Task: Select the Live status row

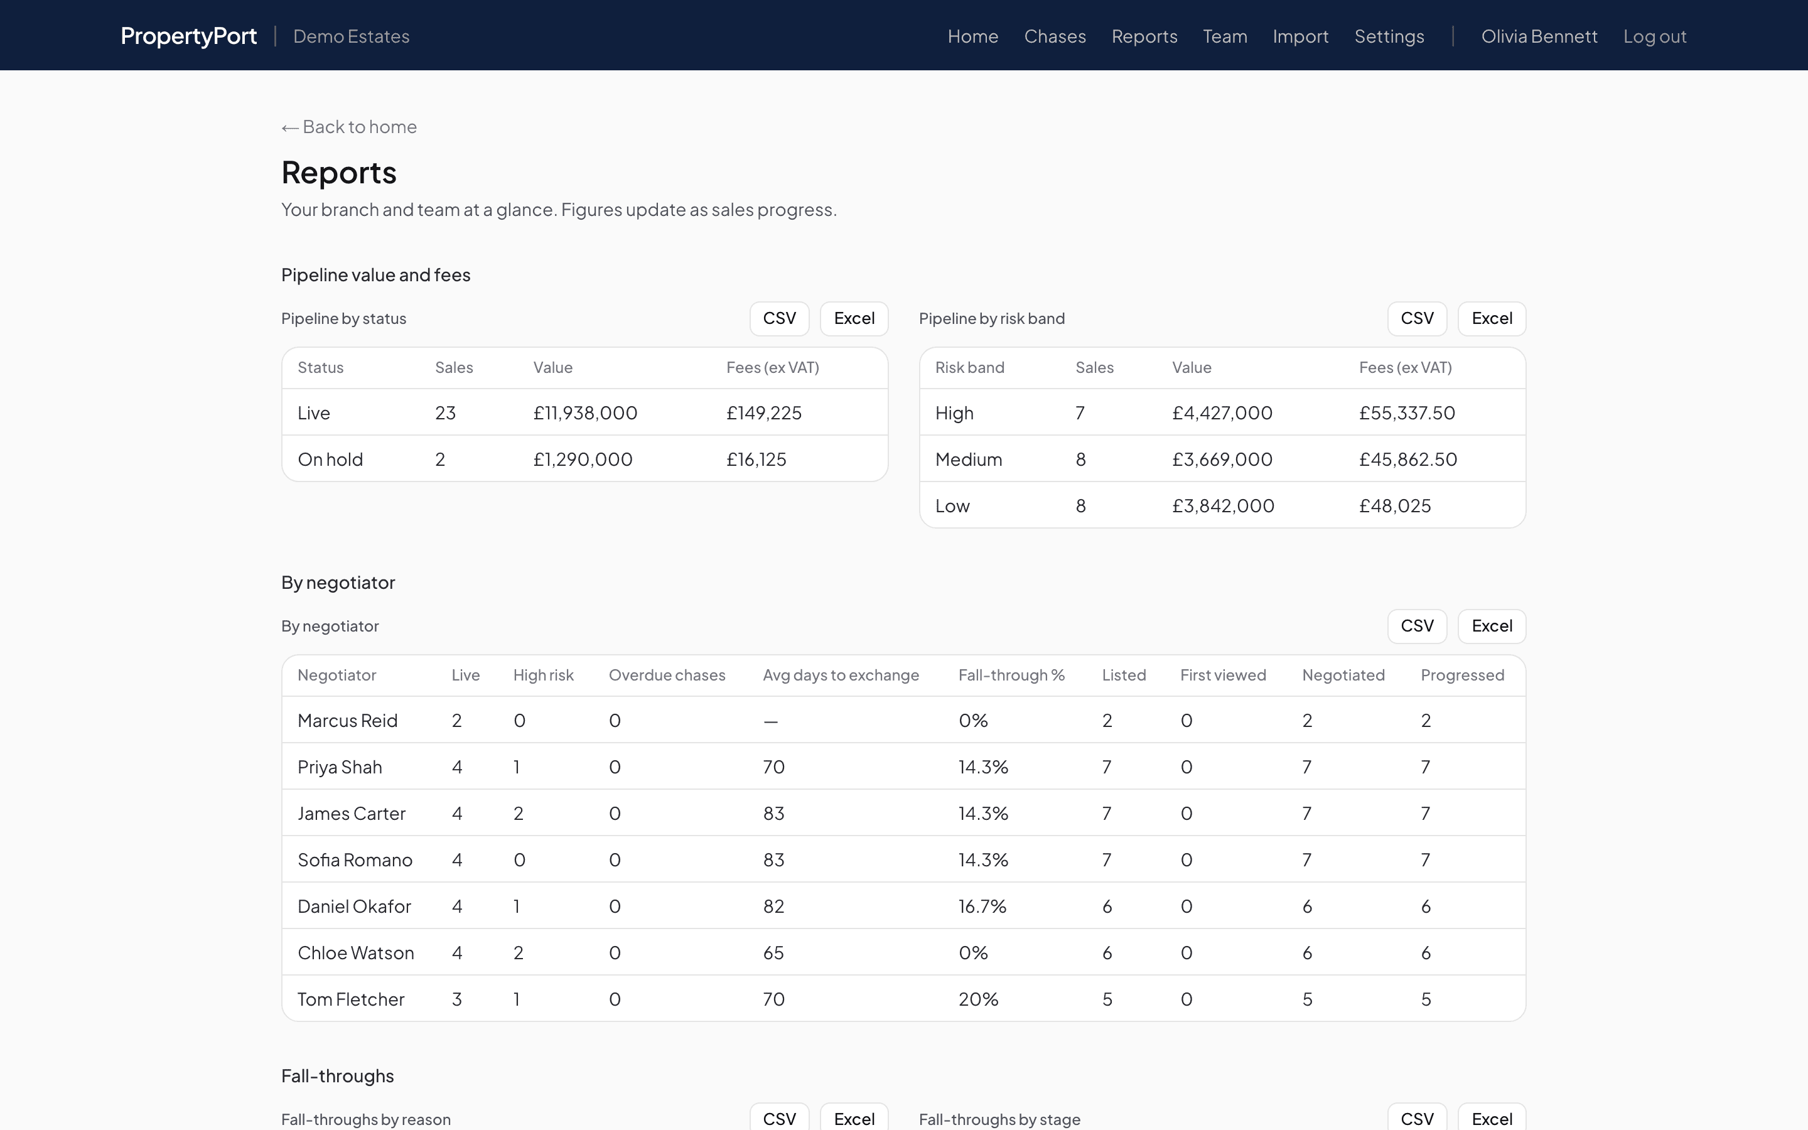Action: (584, 412)
